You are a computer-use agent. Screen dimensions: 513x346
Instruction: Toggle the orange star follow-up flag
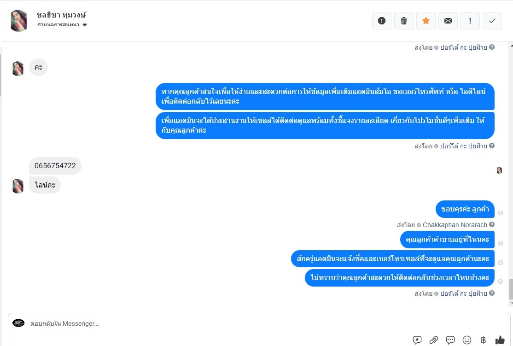tap(426, 21)
